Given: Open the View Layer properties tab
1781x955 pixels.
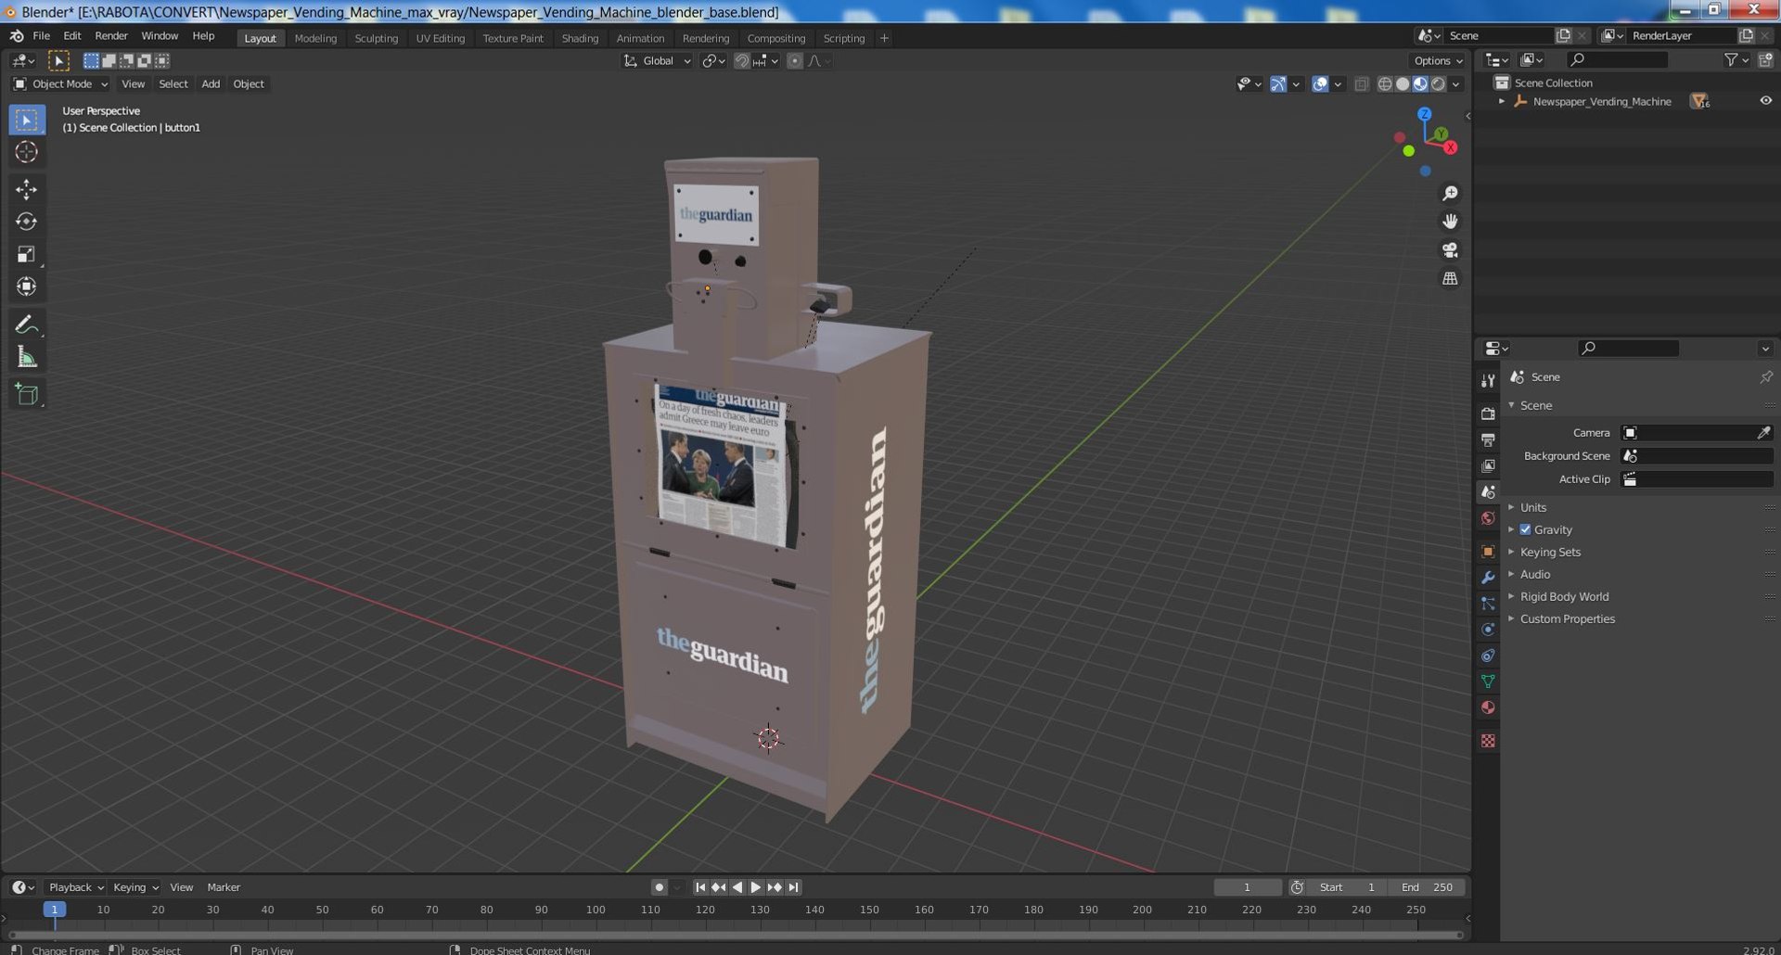Looking at the screenshot, I should 1488,465.
